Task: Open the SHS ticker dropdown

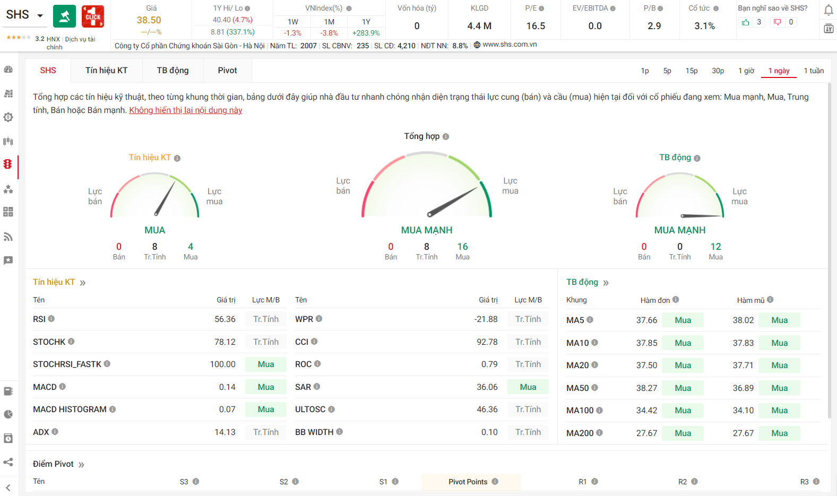Action: click(x=40, y=15)
